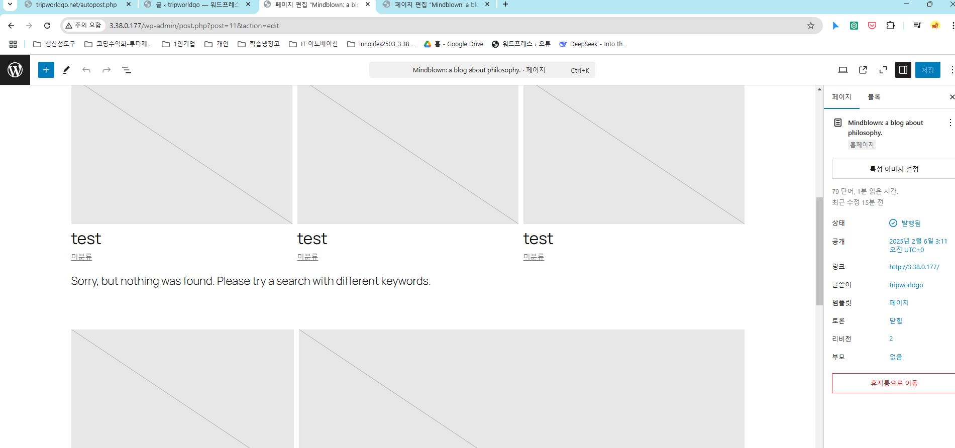
Task: Switch to the 블록 tab
Action: 874,97
